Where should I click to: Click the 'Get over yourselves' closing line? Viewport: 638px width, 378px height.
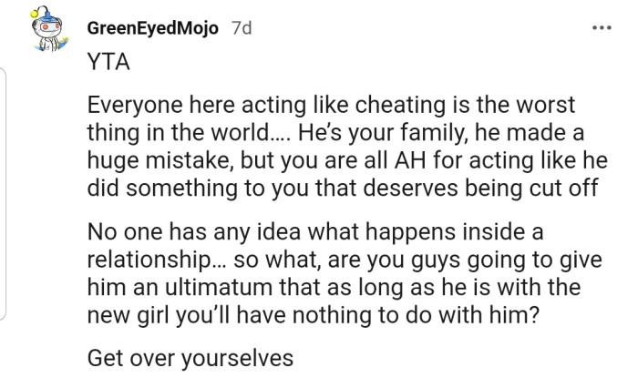[x=190, y=359]
